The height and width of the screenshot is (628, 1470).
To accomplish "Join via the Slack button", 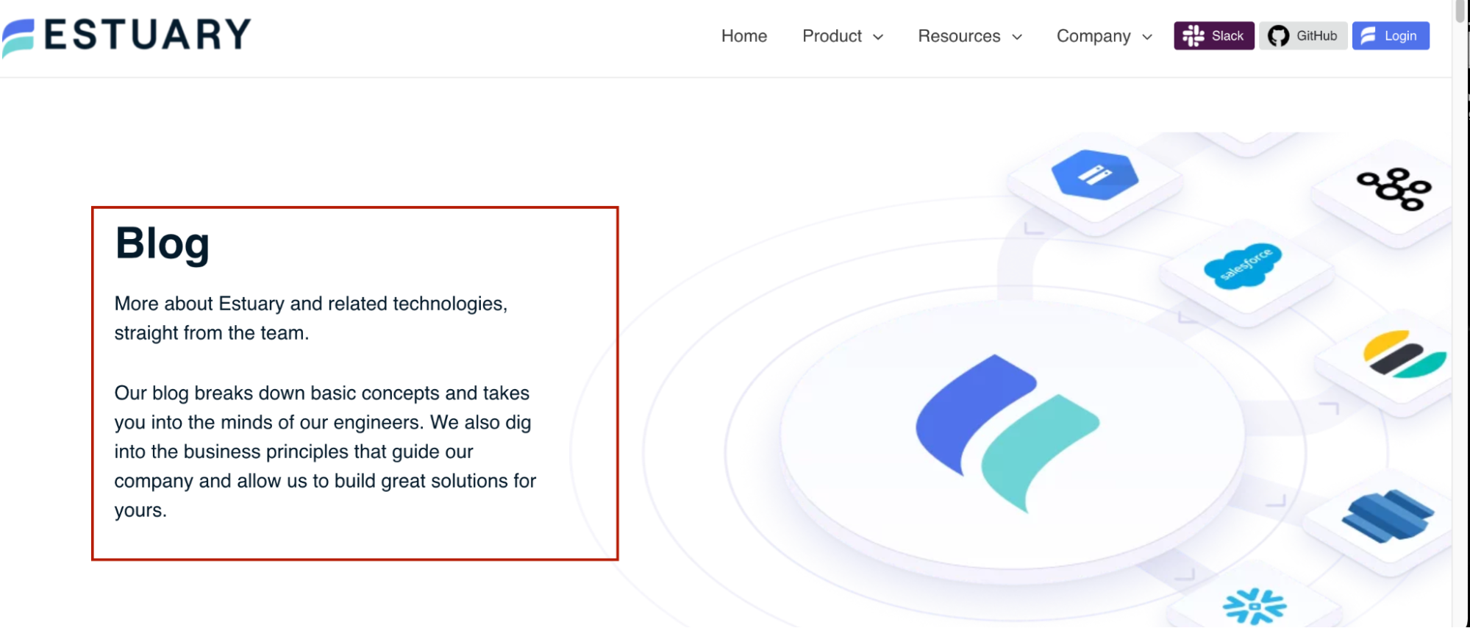I will (x=1214, y=36).
